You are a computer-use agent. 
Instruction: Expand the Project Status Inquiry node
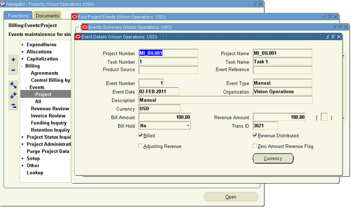click(22, 137)
